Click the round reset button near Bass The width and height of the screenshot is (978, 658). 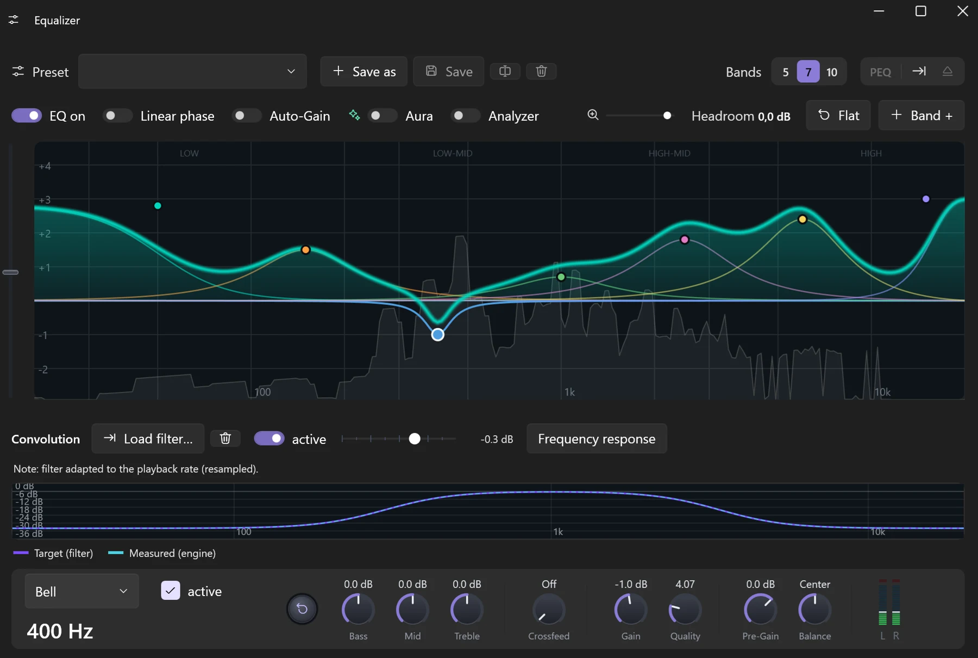(x=302, y=609)
